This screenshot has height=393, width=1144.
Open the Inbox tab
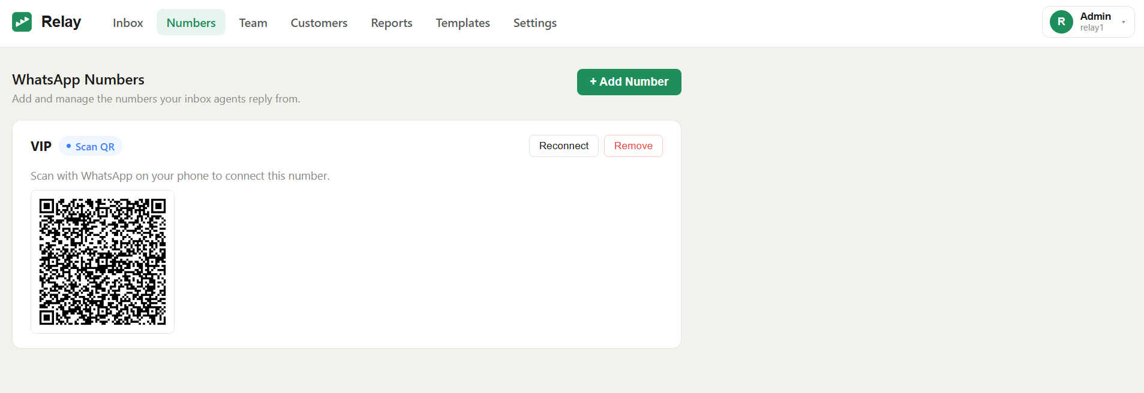coord(128,23)
